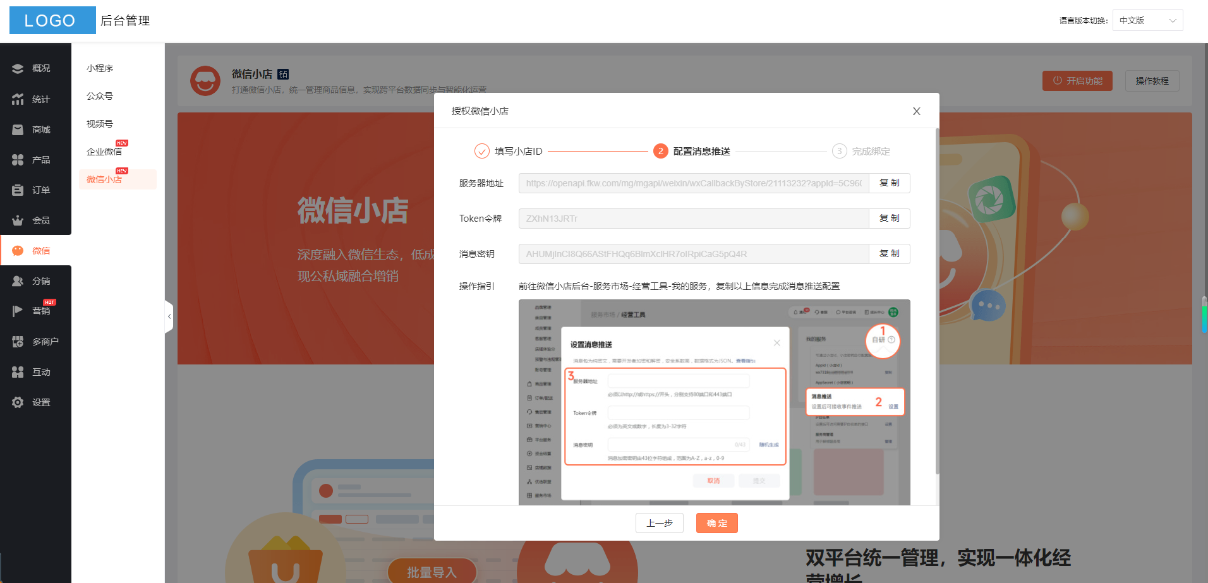Open the 语言版本切换 中文版 dropdown
The image size is (1208, 583).
click(1147, 20)
